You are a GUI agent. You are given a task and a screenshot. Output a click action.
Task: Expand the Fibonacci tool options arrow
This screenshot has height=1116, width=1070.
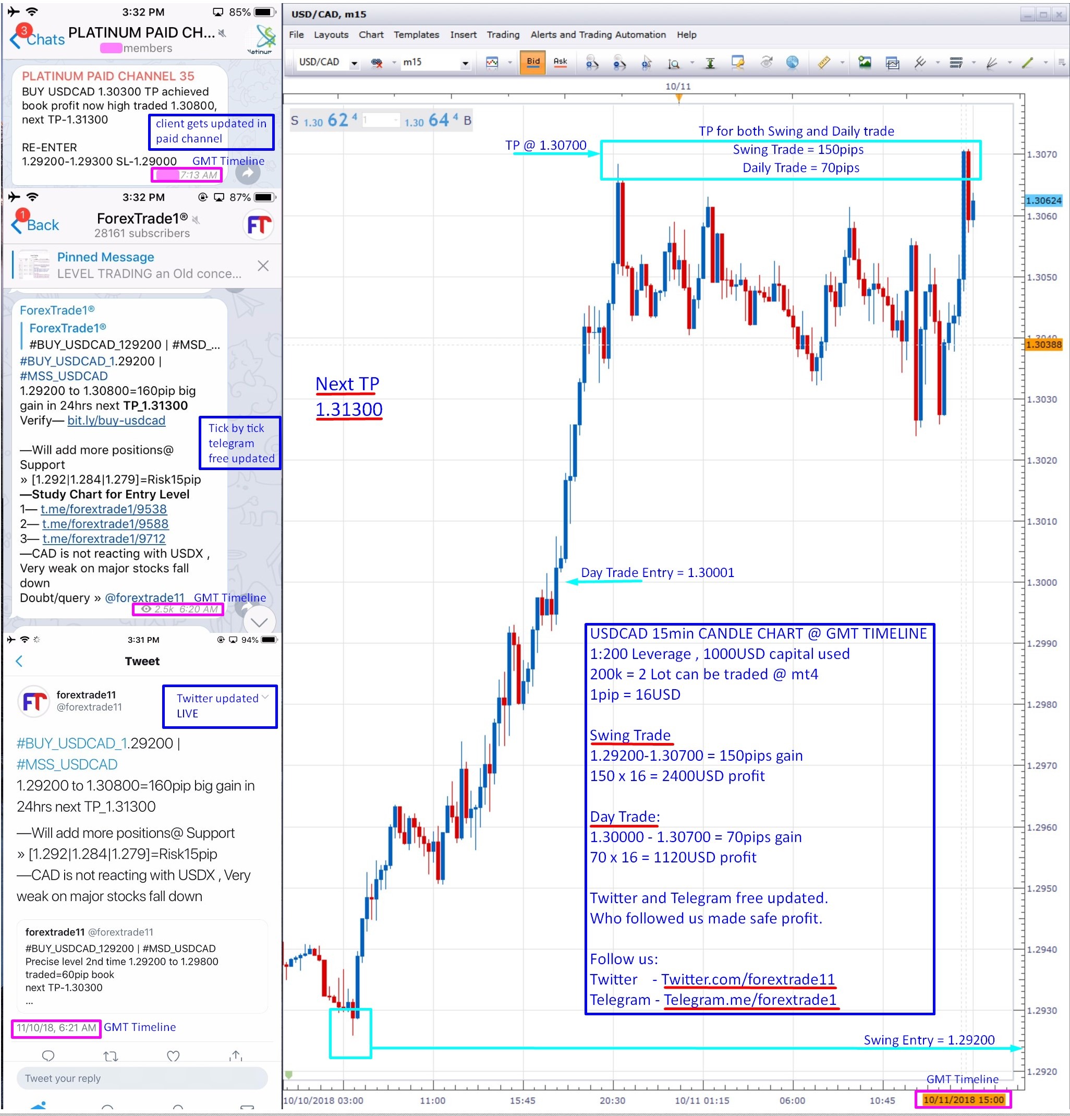pyautogui.click(x=973, y=63)
